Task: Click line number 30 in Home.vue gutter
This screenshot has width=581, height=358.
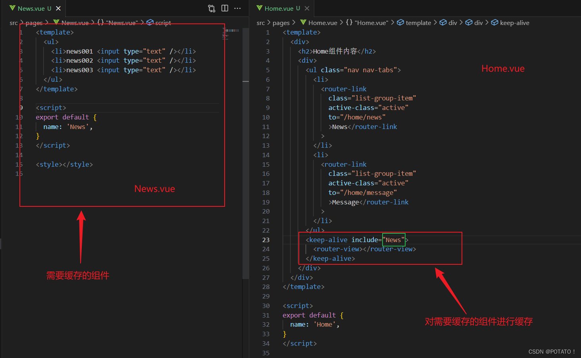Action: coord(266,306)
